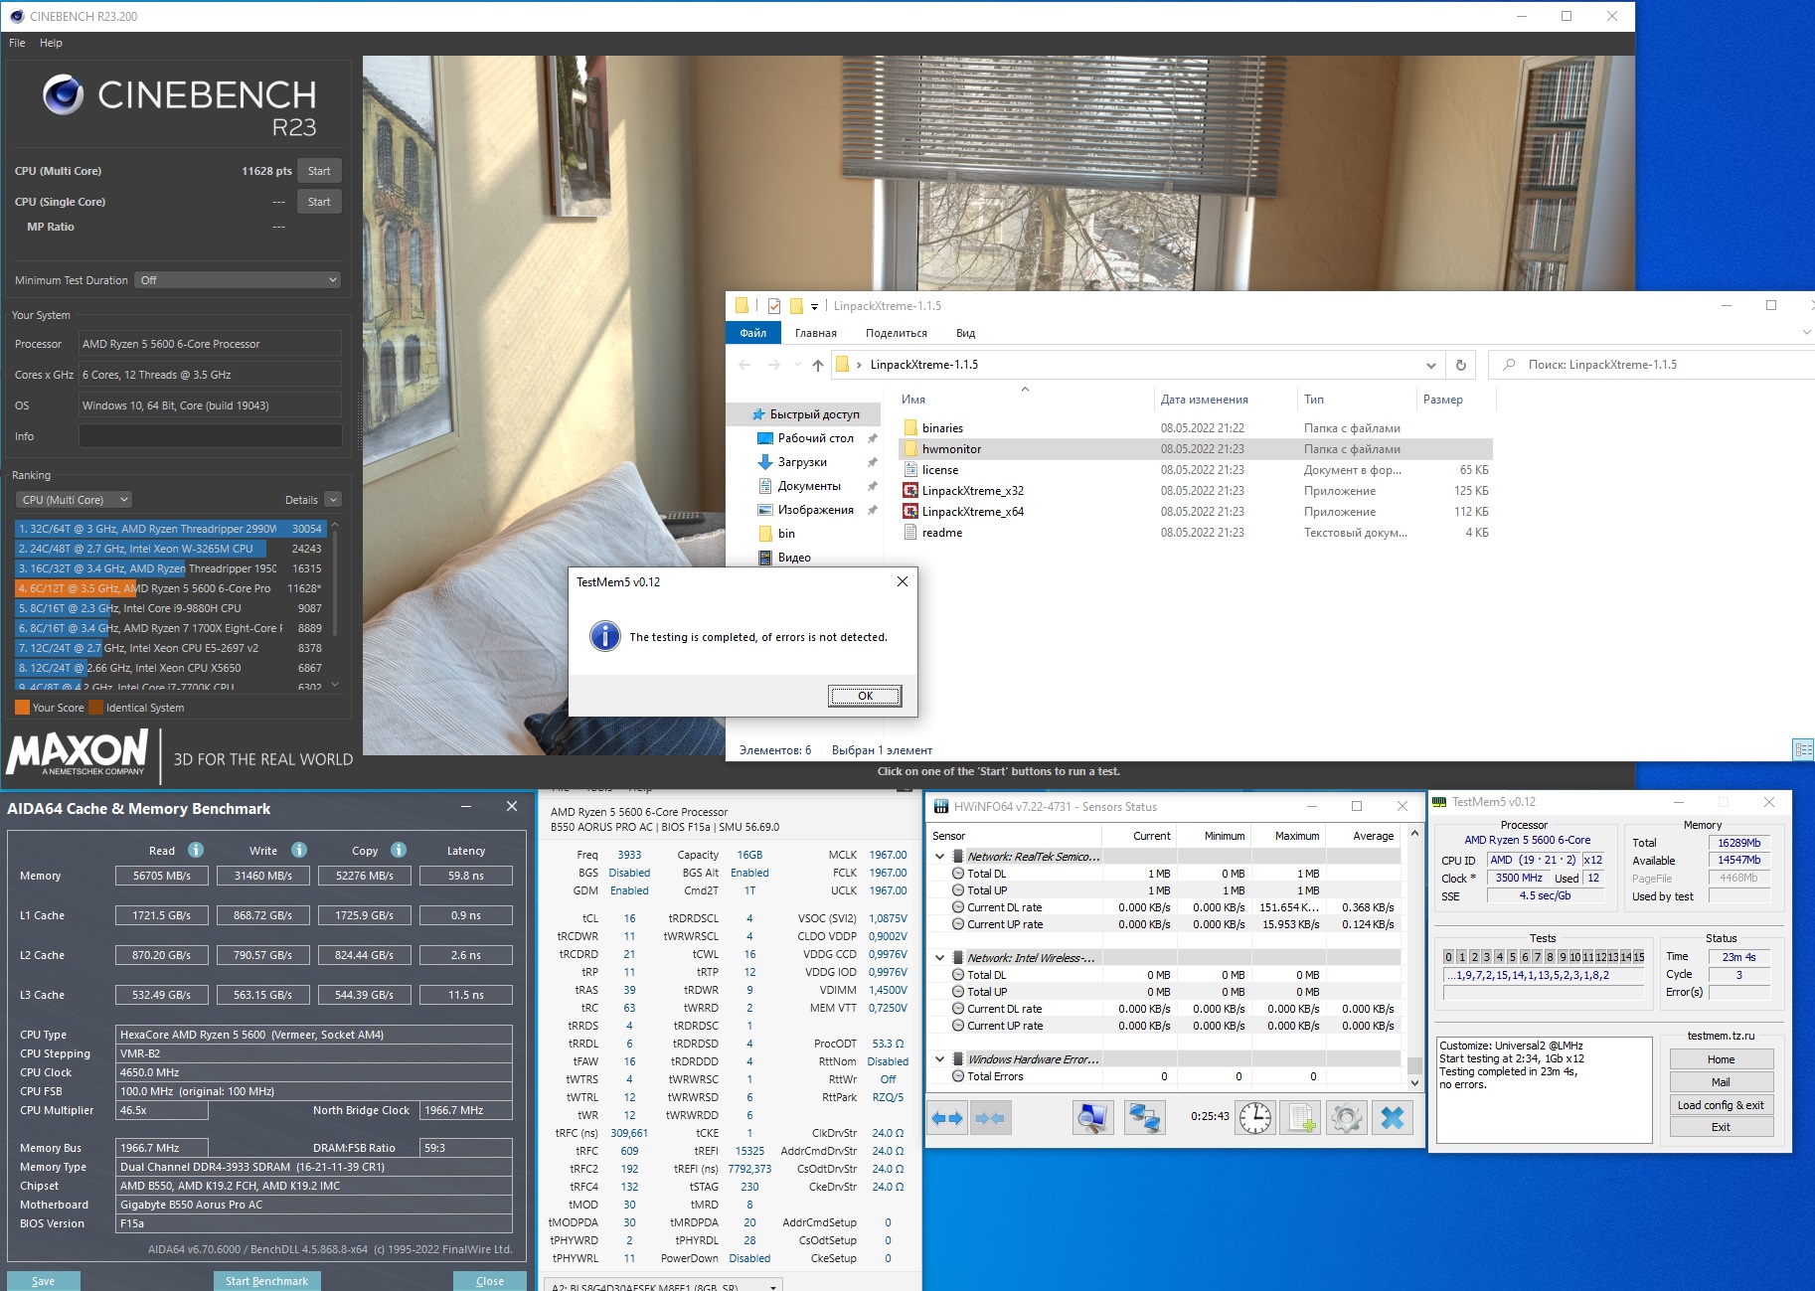This screenshot has width=1815, height=1291.
Task: Click the Home button in TestMem5
Action: (1721, 1059)
